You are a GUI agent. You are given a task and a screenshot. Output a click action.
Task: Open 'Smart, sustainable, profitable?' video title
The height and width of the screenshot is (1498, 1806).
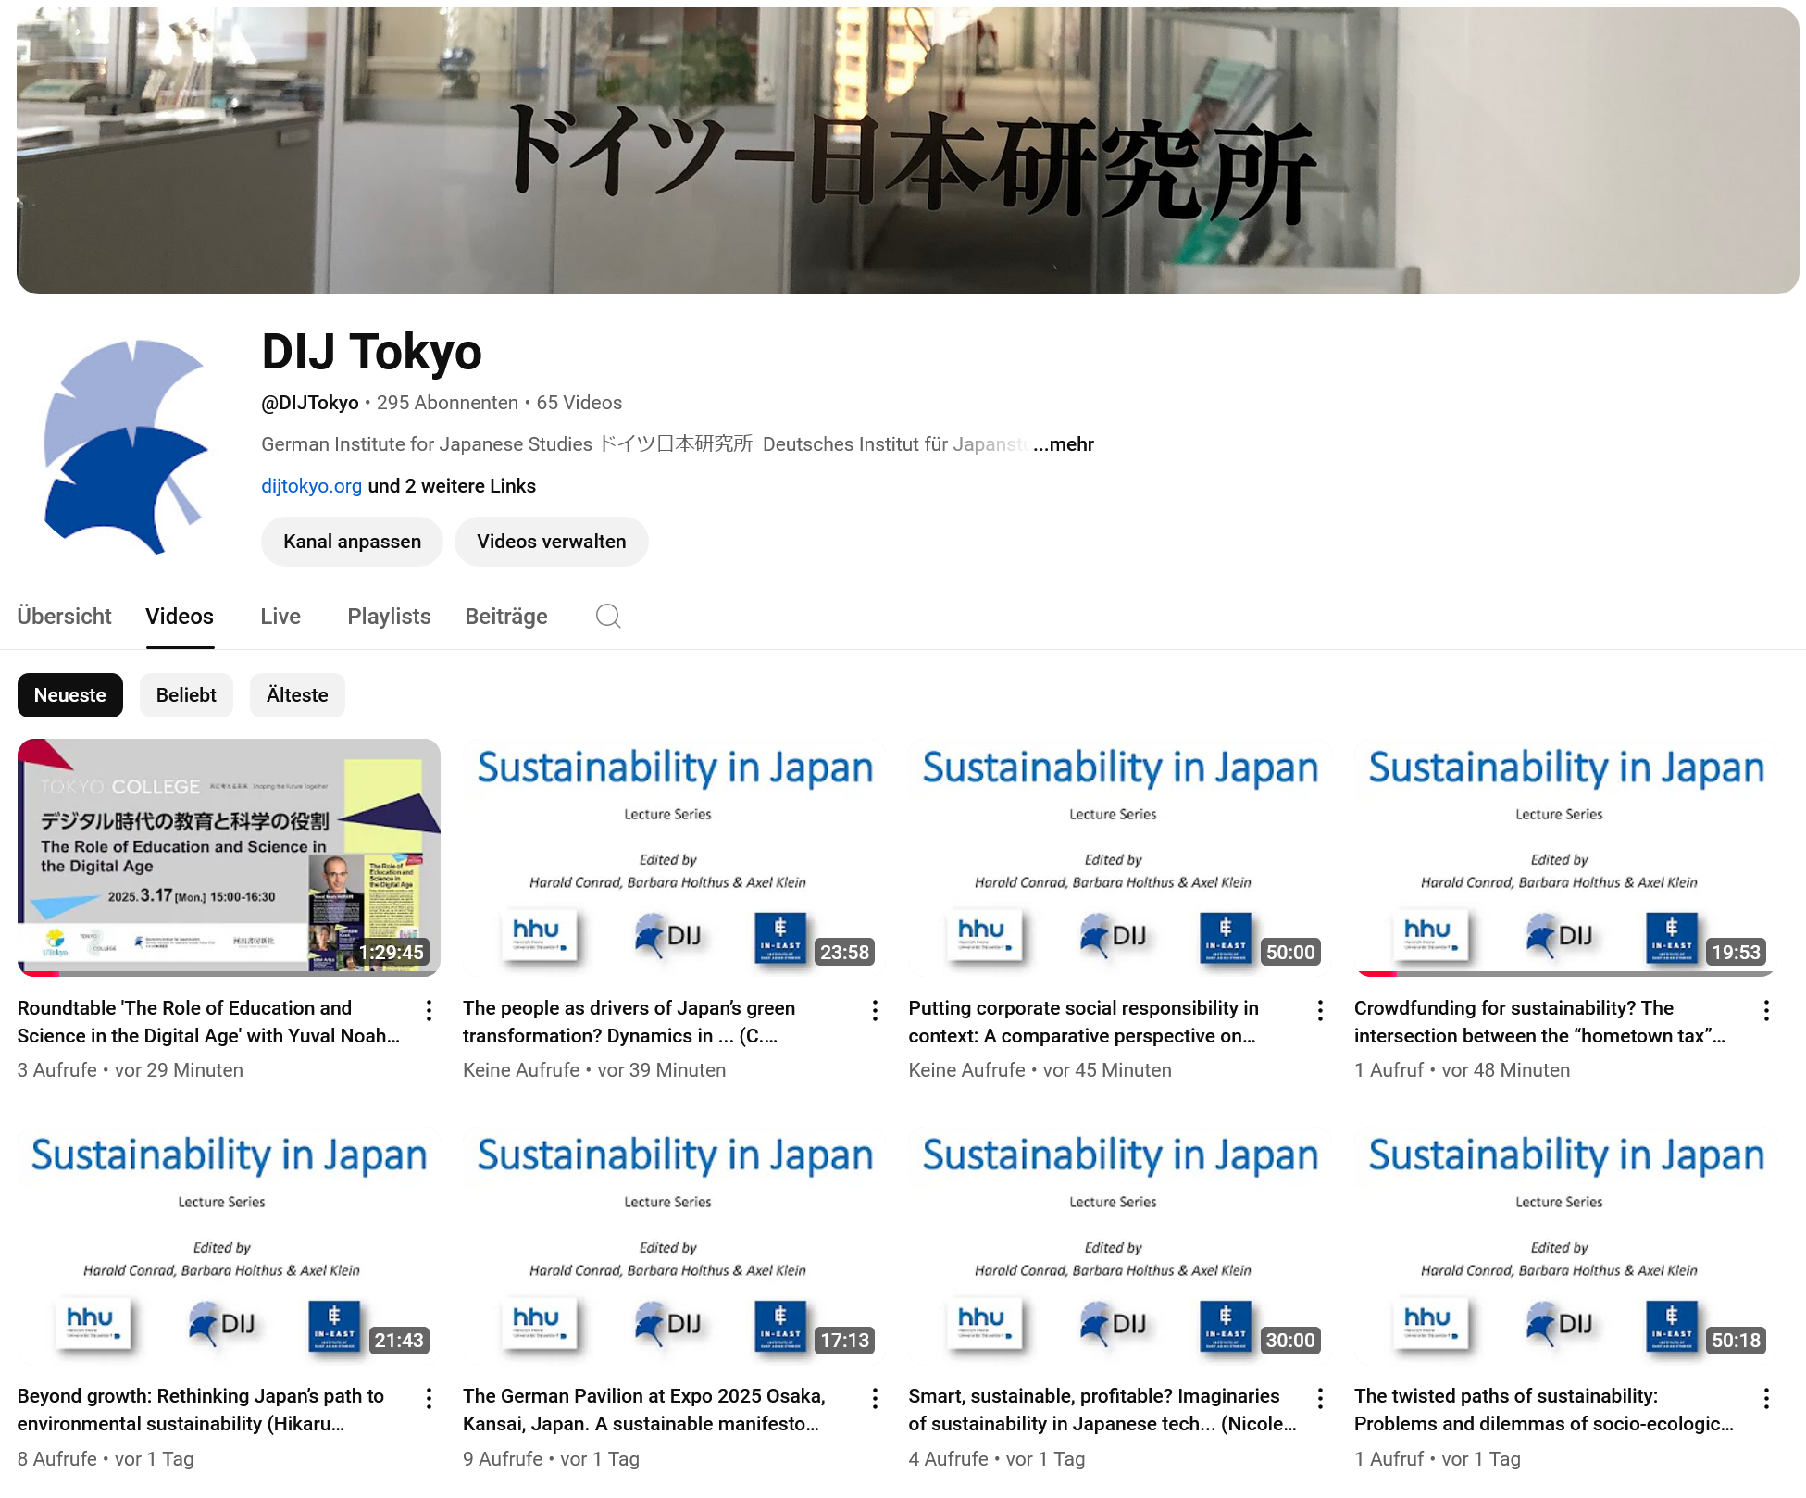[1102, 1410]
